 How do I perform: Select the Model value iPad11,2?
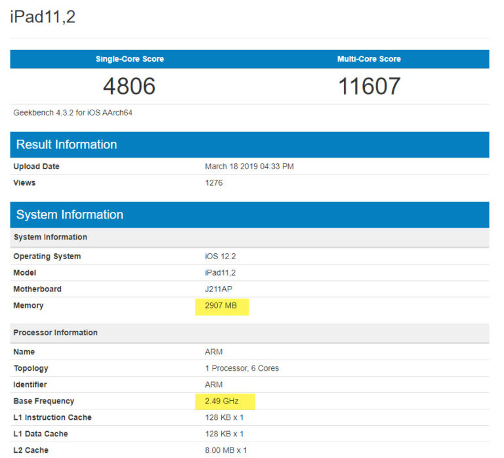click(220, 273)
